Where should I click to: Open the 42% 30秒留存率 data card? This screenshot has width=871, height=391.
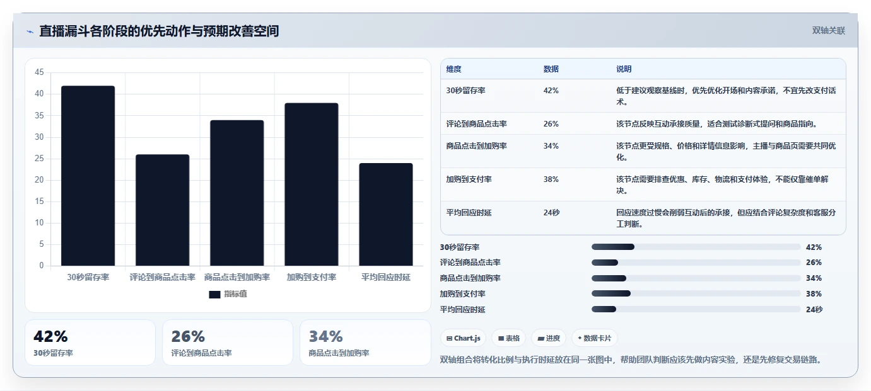click(x=90, y=343)
